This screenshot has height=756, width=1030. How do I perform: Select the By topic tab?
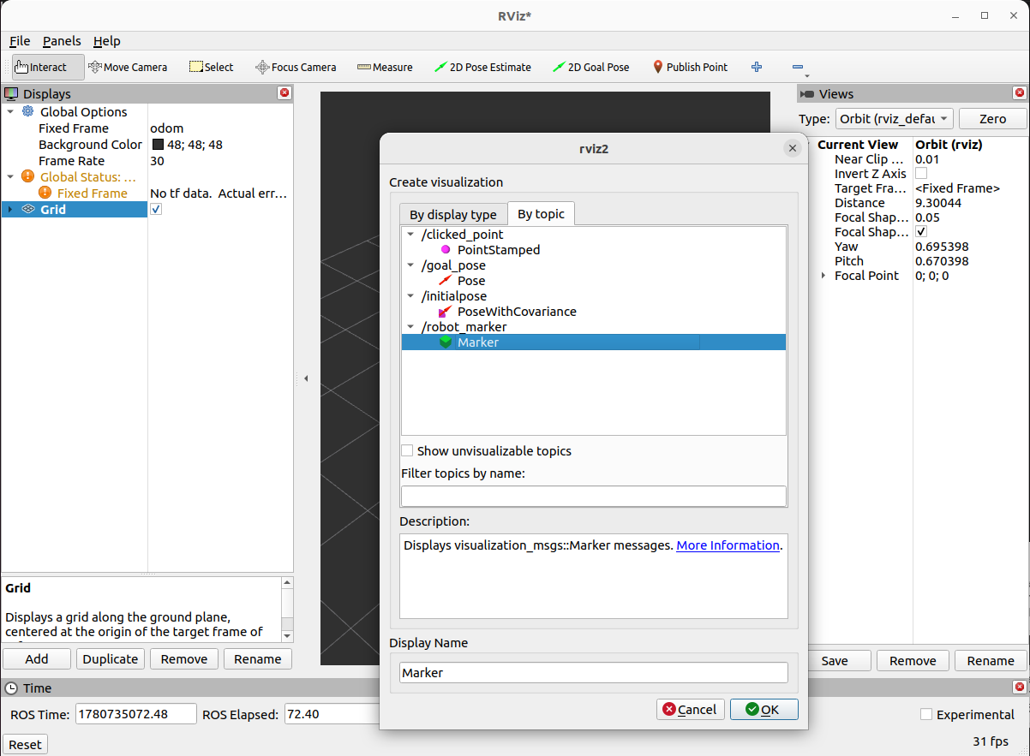click(x=541, y=214)
